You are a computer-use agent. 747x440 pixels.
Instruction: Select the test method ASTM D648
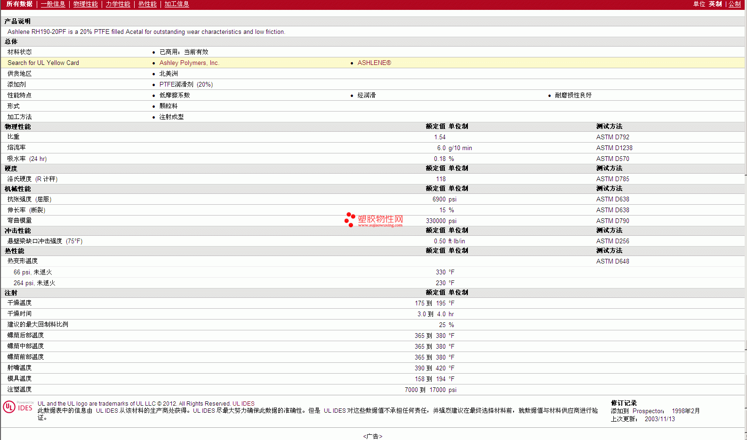(612, 262)
